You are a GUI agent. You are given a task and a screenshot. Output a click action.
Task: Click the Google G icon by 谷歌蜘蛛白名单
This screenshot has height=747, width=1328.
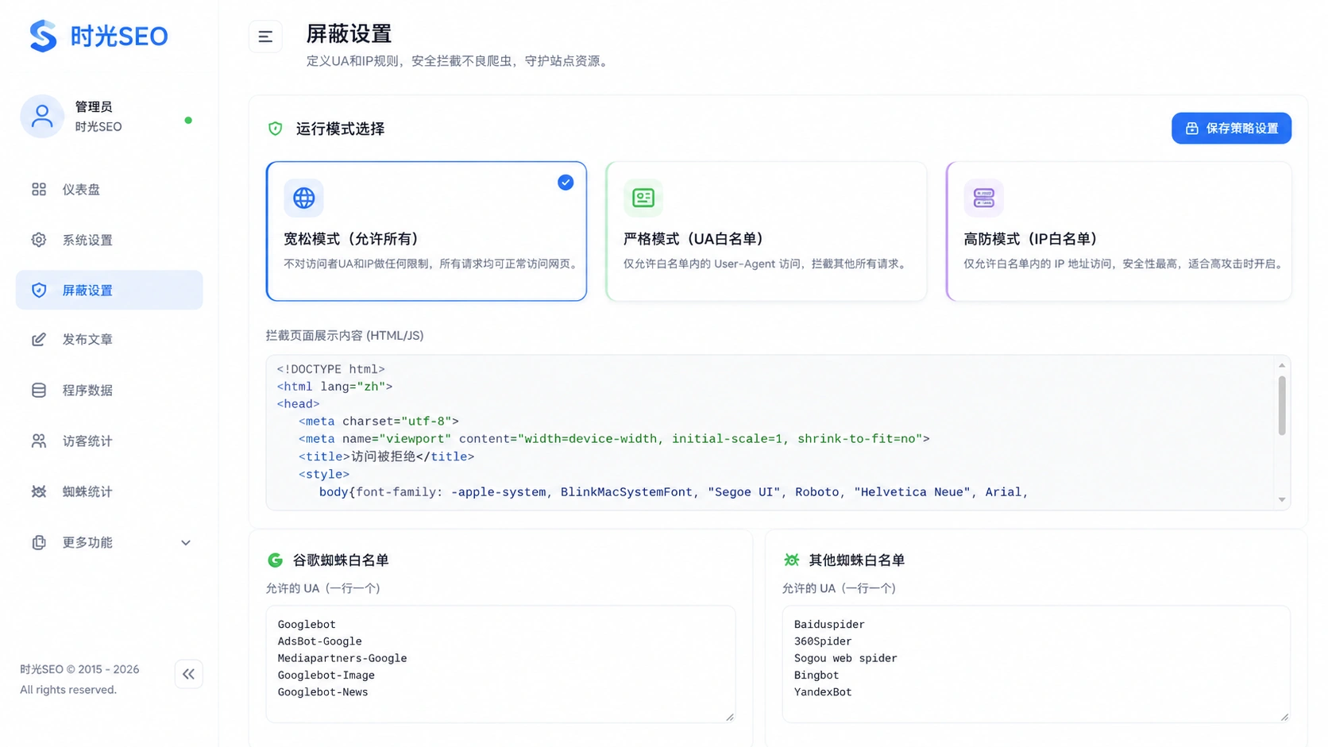pos(276,560)
